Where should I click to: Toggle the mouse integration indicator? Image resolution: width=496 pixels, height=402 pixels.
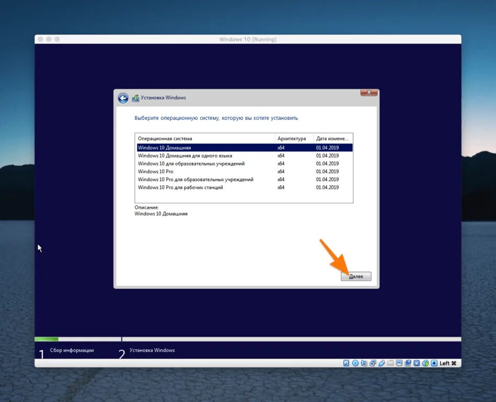(x=425, y=363)
